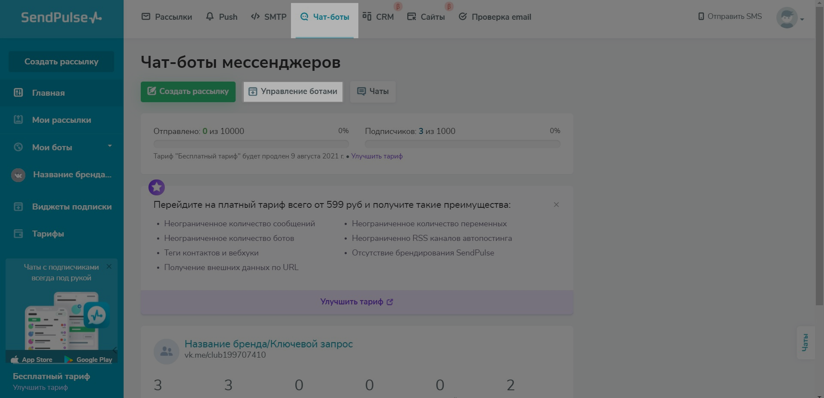
Task: Click the Проверка email checkmark icon
Action: pyautogui.click(x=463, y=17)
